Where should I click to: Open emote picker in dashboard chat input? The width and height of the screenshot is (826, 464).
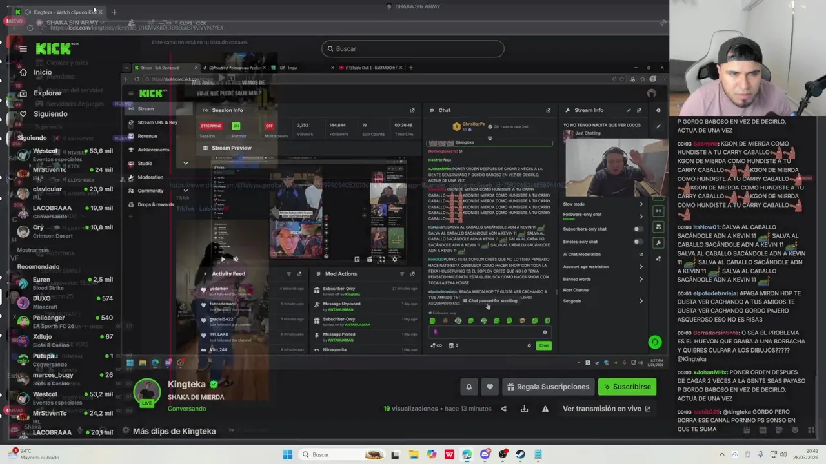tap(545, 332)
